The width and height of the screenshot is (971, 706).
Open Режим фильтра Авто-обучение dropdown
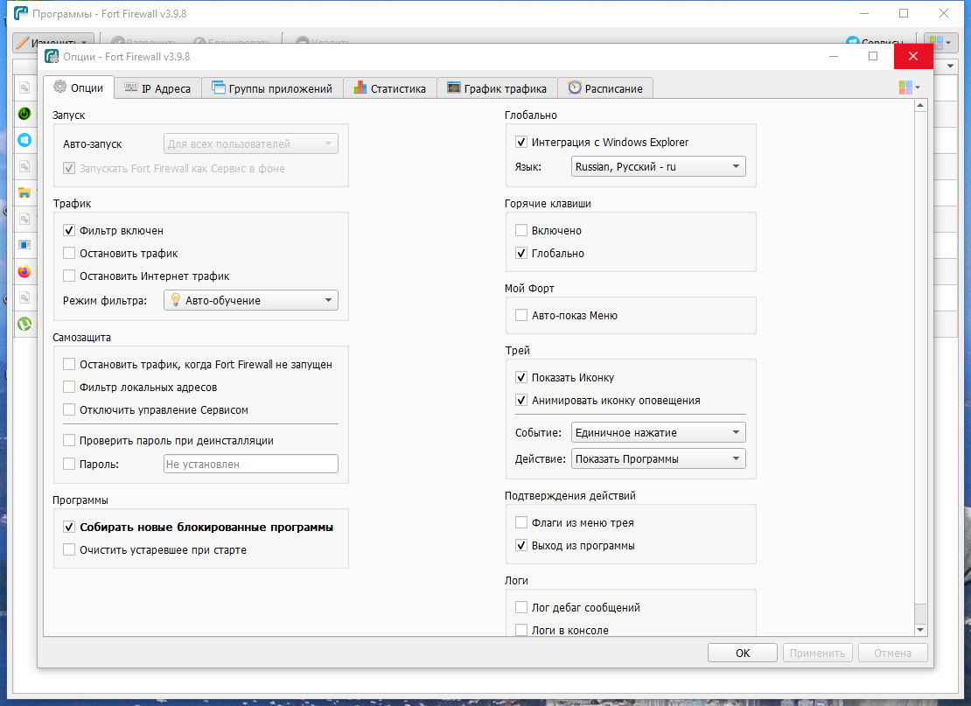click(251, 300)
